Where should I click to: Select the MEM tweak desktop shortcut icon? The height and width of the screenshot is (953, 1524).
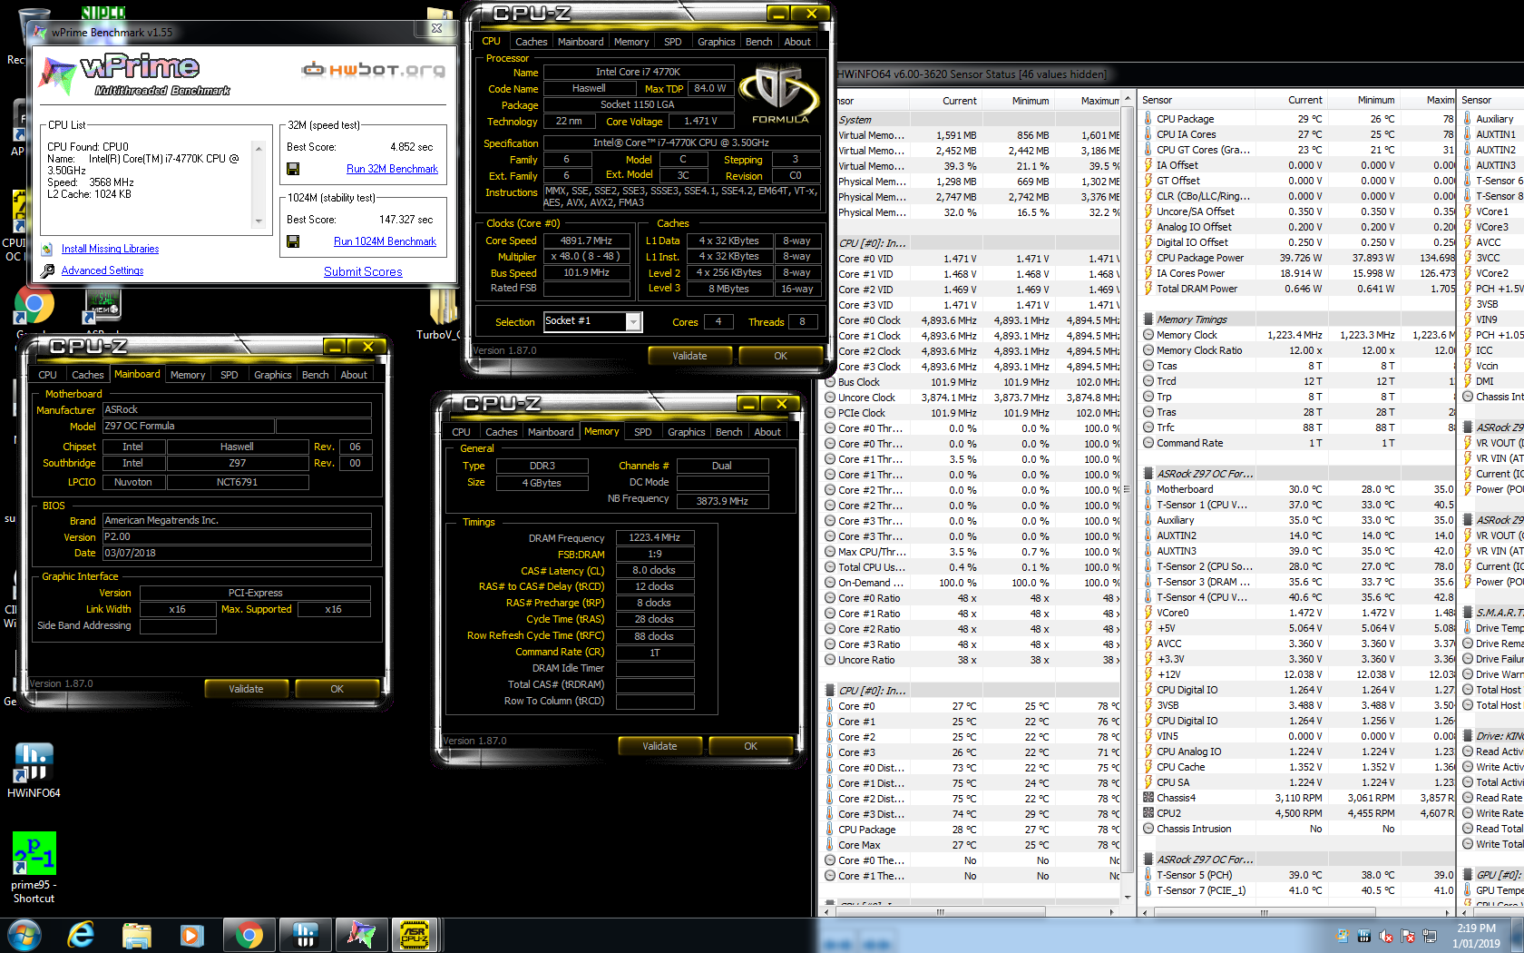(x=102, y=307)
